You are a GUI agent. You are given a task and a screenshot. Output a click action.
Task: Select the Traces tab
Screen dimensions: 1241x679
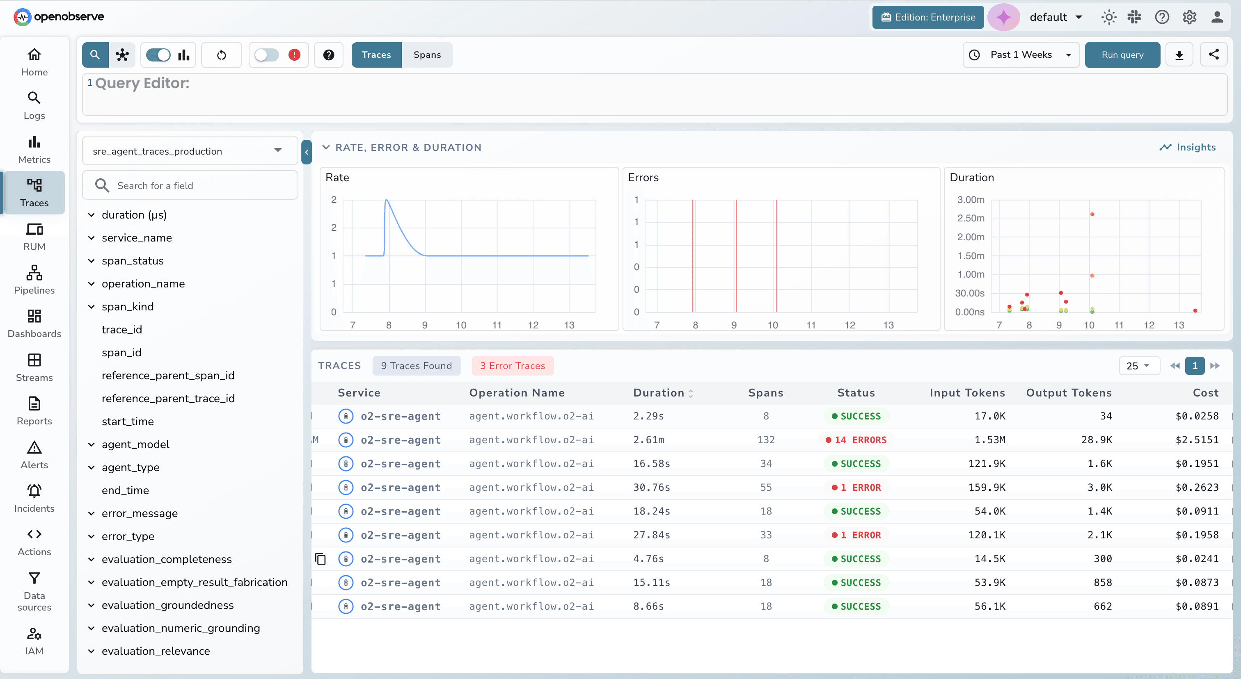tap(377, 55)
